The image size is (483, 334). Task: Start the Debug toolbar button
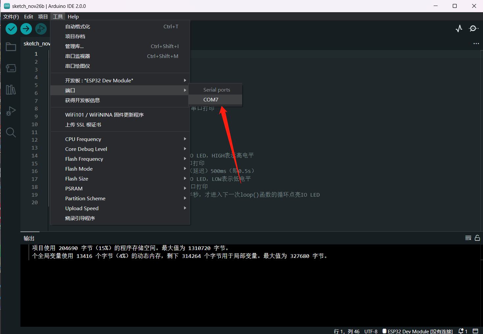(41, 29)
